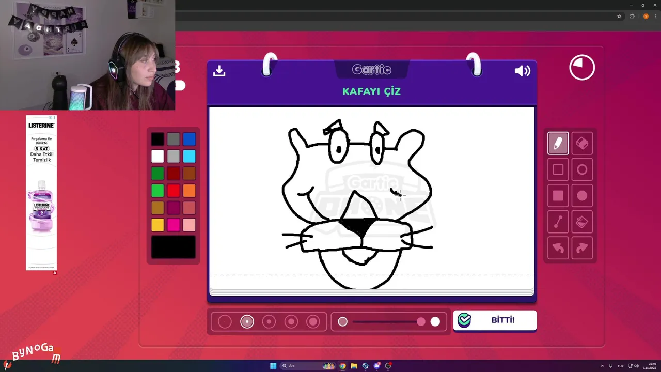
Task: Open File Explorer from the taskbar
Action: [x=354, y=366]
